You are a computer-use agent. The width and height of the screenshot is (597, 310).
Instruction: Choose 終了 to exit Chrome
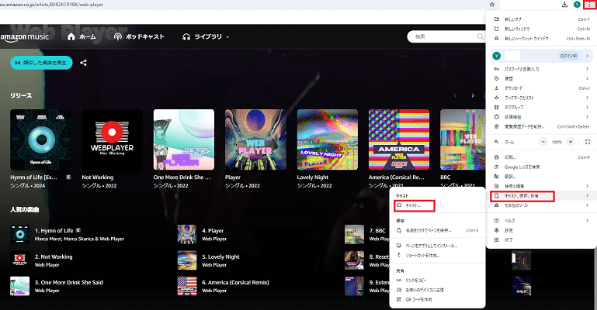pyautogui.click(x=541, y=240)
